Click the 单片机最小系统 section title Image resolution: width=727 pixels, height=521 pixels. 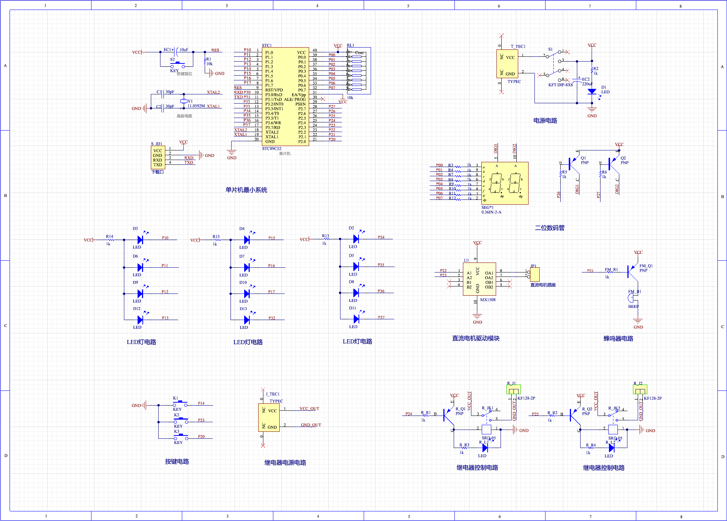[x=246, y=190]
